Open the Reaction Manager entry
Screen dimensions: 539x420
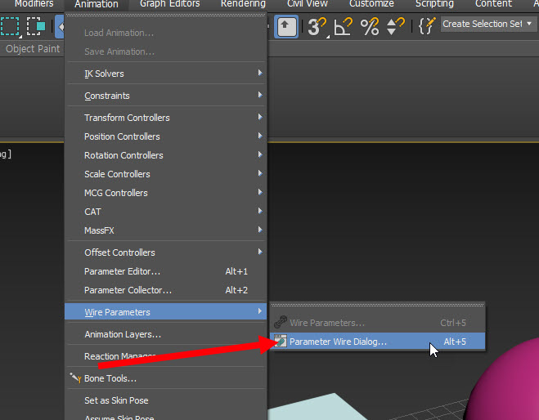pos(166,356)
